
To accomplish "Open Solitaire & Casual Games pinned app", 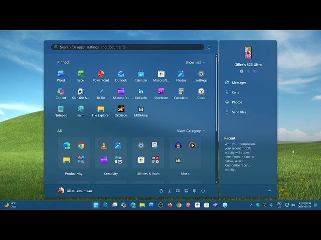I will click(x=81, y=93).
